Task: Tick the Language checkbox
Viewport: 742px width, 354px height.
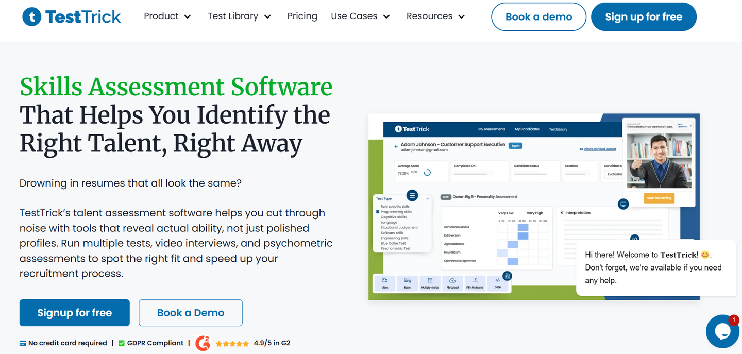Action: click(x=378, y=222)
